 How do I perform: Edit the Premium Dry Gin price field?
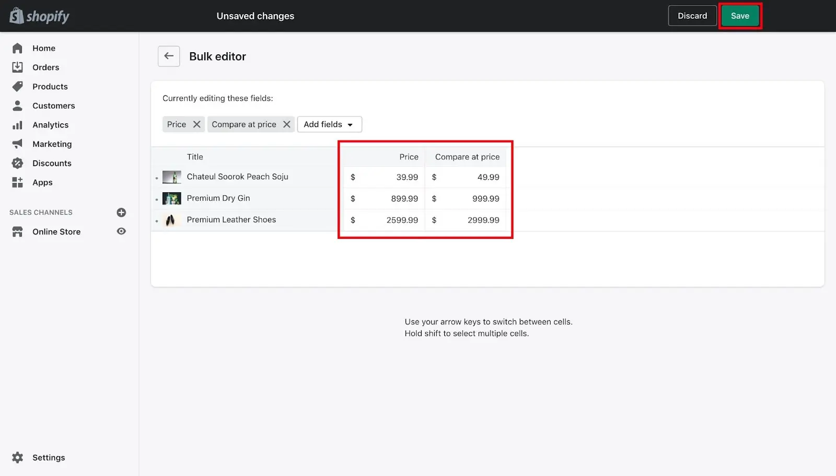[387, 199]
